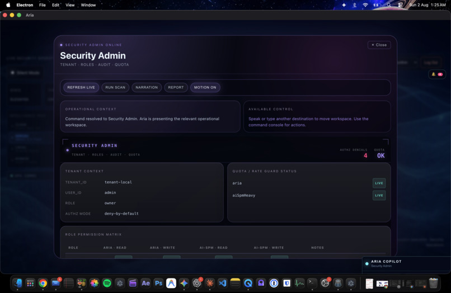Open Spotify from the dock
Viewport: 451px width, 293px height.
click(107, 283)
